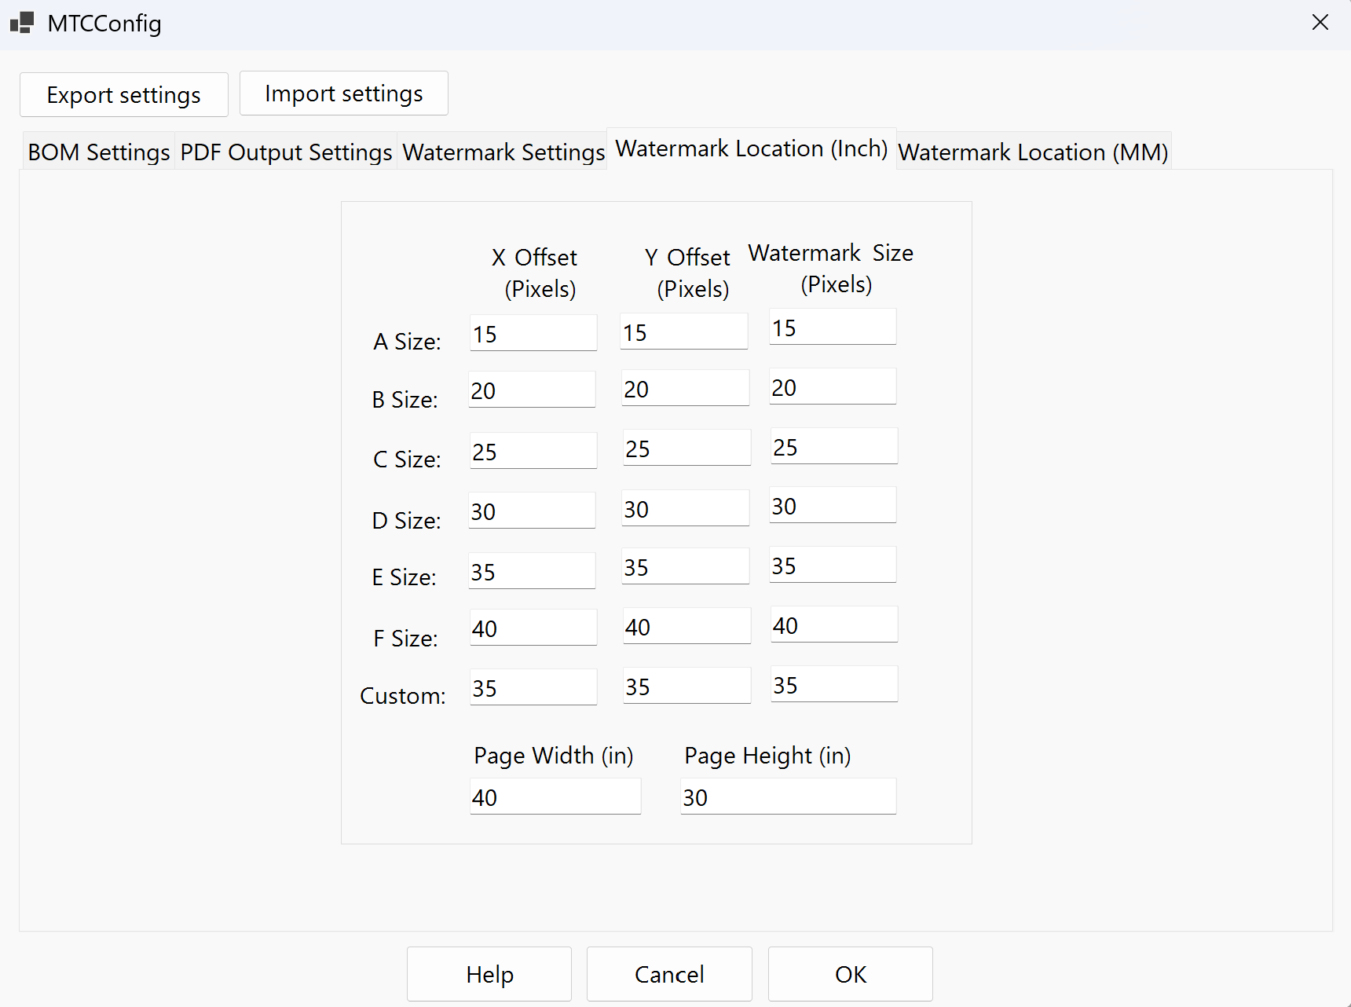The height and width of the screenshot is (1007, 1351).
Task: Select the C Size Watermark Size field
Action: coord(834,446)
